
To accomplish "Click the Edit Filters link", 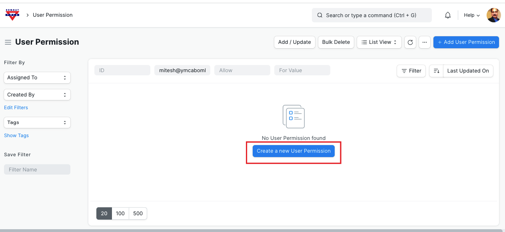I will pos(16,108).
